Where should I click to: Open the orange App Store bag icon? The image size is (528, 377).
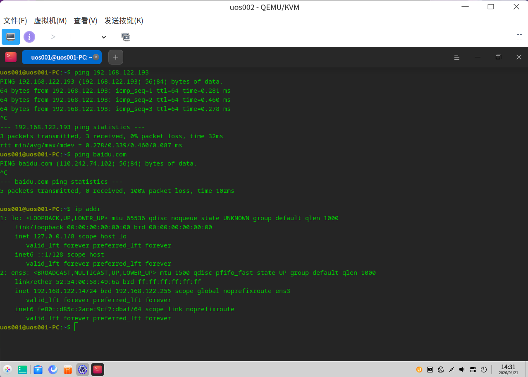tap(68, 370)
